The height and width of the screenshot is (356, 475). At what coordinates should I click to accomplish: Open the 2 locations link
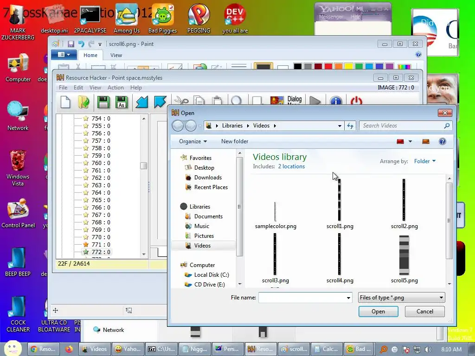[291, 166]
